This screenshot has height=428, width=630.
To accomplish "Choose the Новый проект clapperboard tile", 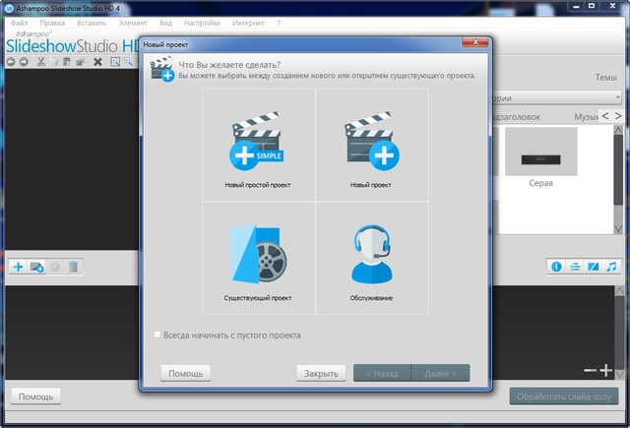I will pyautogui.click(x=372, y=145).
